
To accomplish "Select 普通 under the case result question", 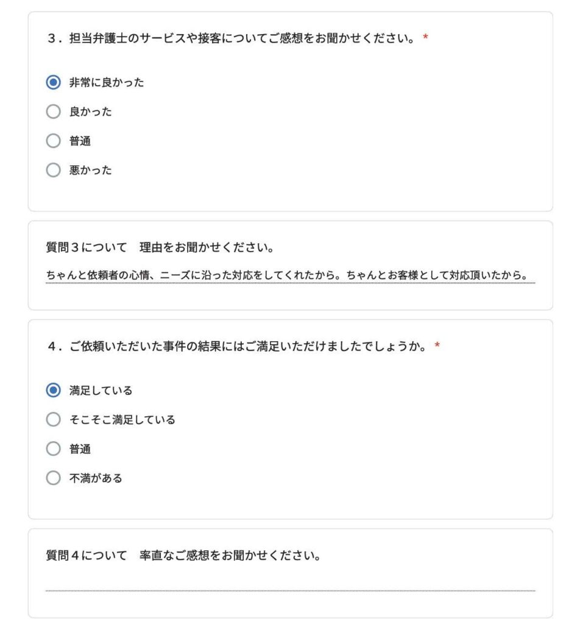I will coord(53,448).
